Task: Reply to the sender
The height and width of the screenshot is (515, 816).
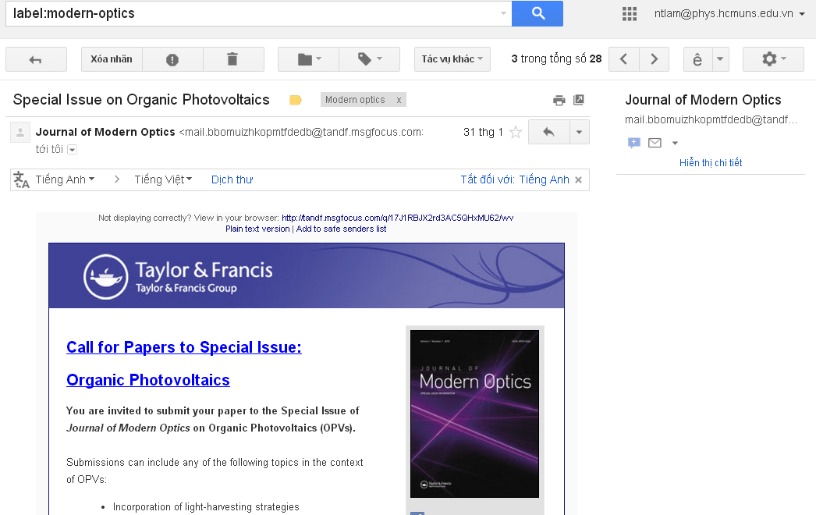Action: [x=548, y=133]
